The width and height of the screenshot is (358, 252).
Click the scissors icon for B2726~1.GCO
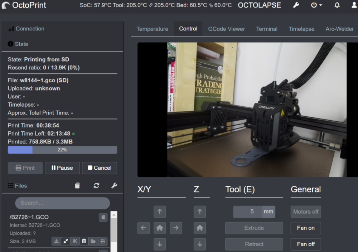click(74, 241)
